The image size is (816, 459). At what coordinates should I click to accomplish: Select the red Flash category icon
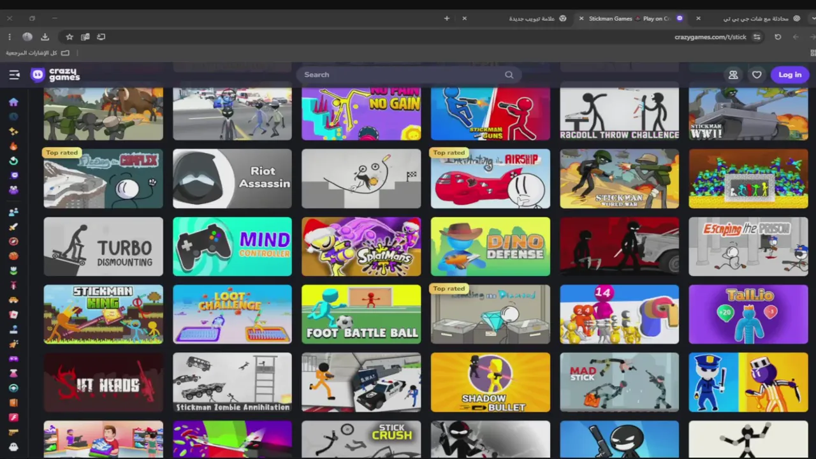click(x=13, y=418)
